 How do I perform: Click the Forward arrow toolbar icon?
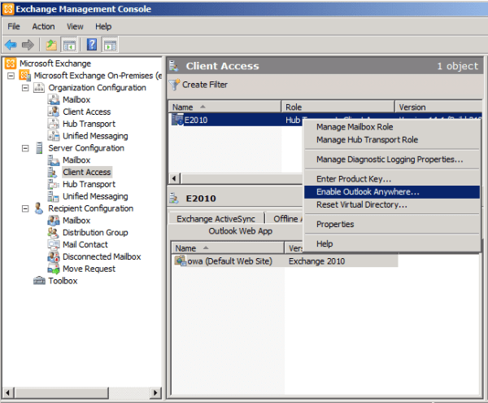(x=28, y=45)
